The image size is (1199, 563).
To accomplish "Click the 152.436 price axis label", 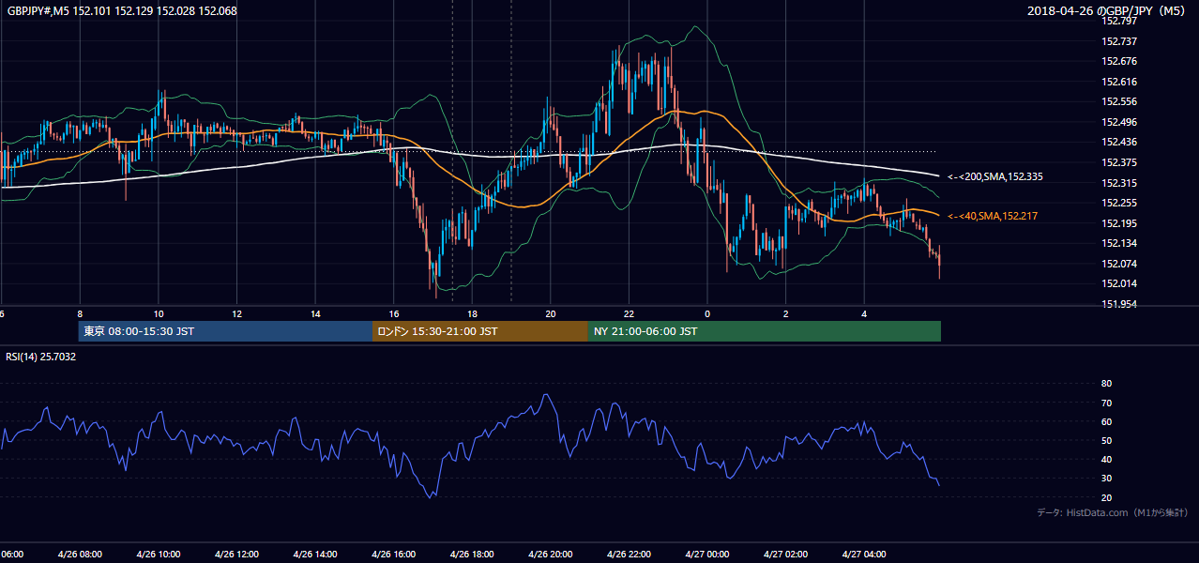I will coord(1118,142).
